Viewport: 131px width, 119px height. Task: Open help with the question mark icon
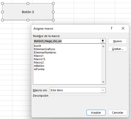[111, 28]
